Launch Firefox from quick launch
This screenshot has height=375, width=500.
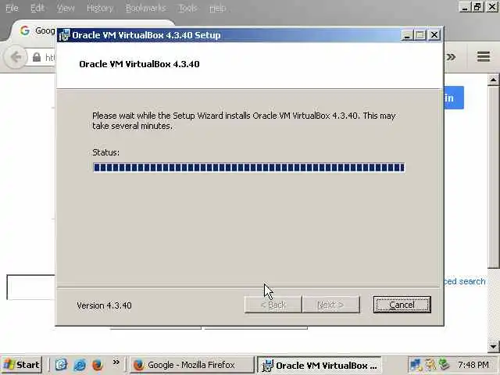tap(97, 365)
